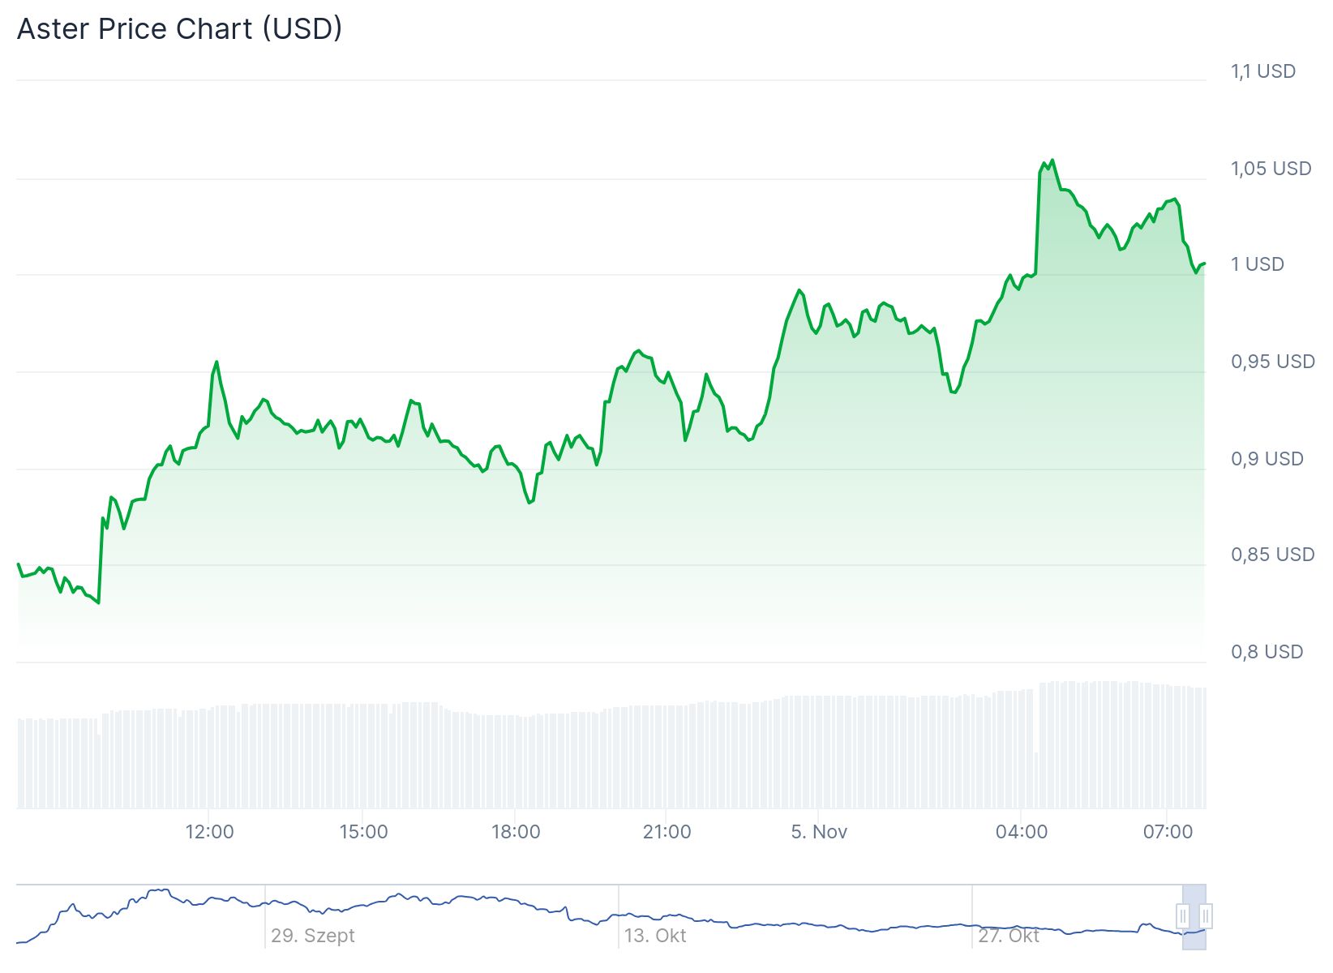This screenshot has width=1333, height=973.
Task: Select the 0,8 USD price label
Action: pos(1267,652)
